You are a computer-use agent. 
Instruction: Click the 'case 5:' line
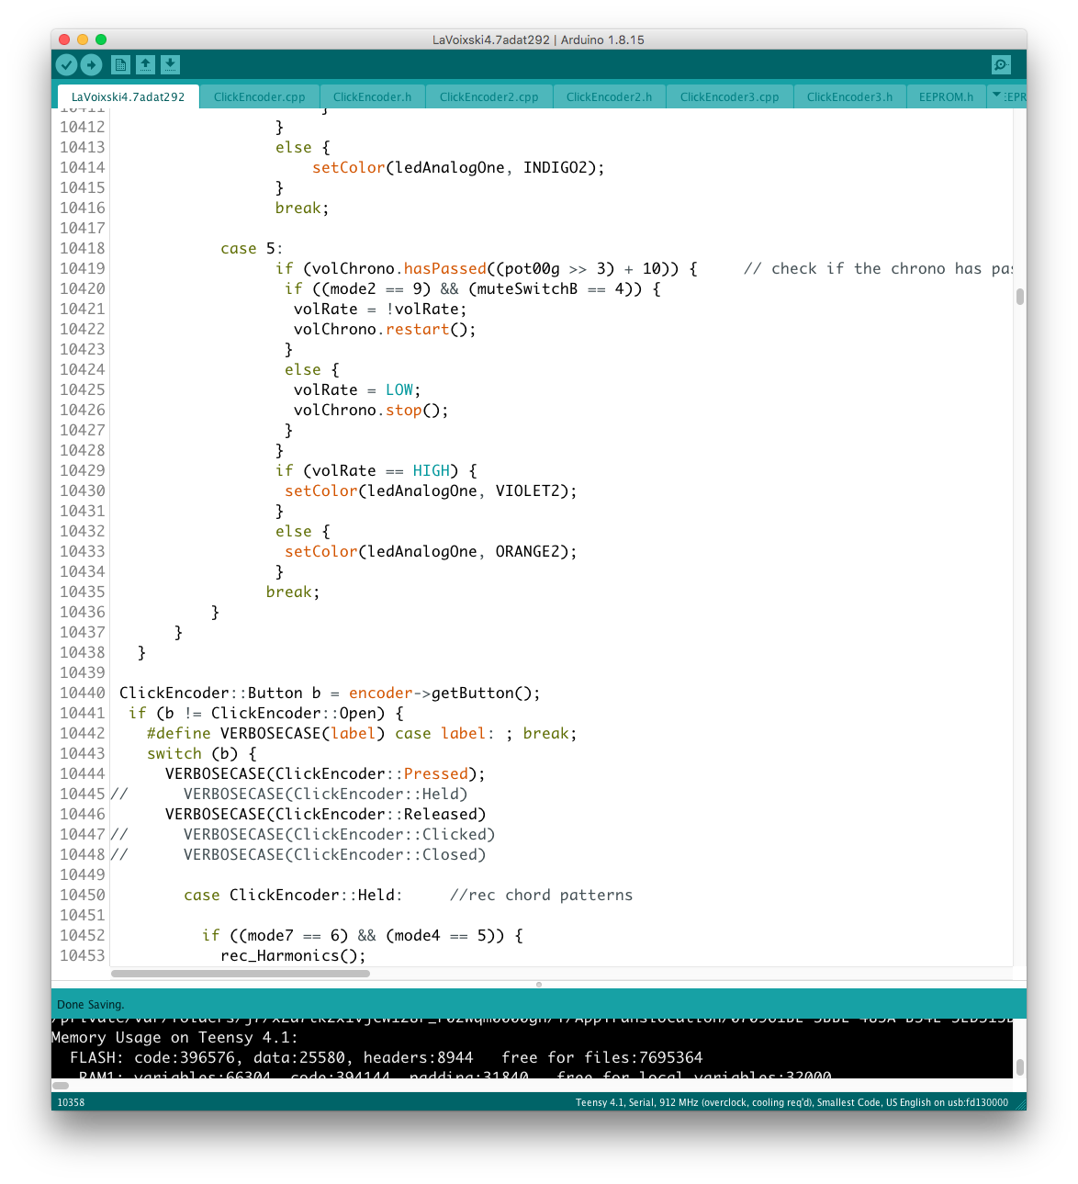click(x=252, y=248)
